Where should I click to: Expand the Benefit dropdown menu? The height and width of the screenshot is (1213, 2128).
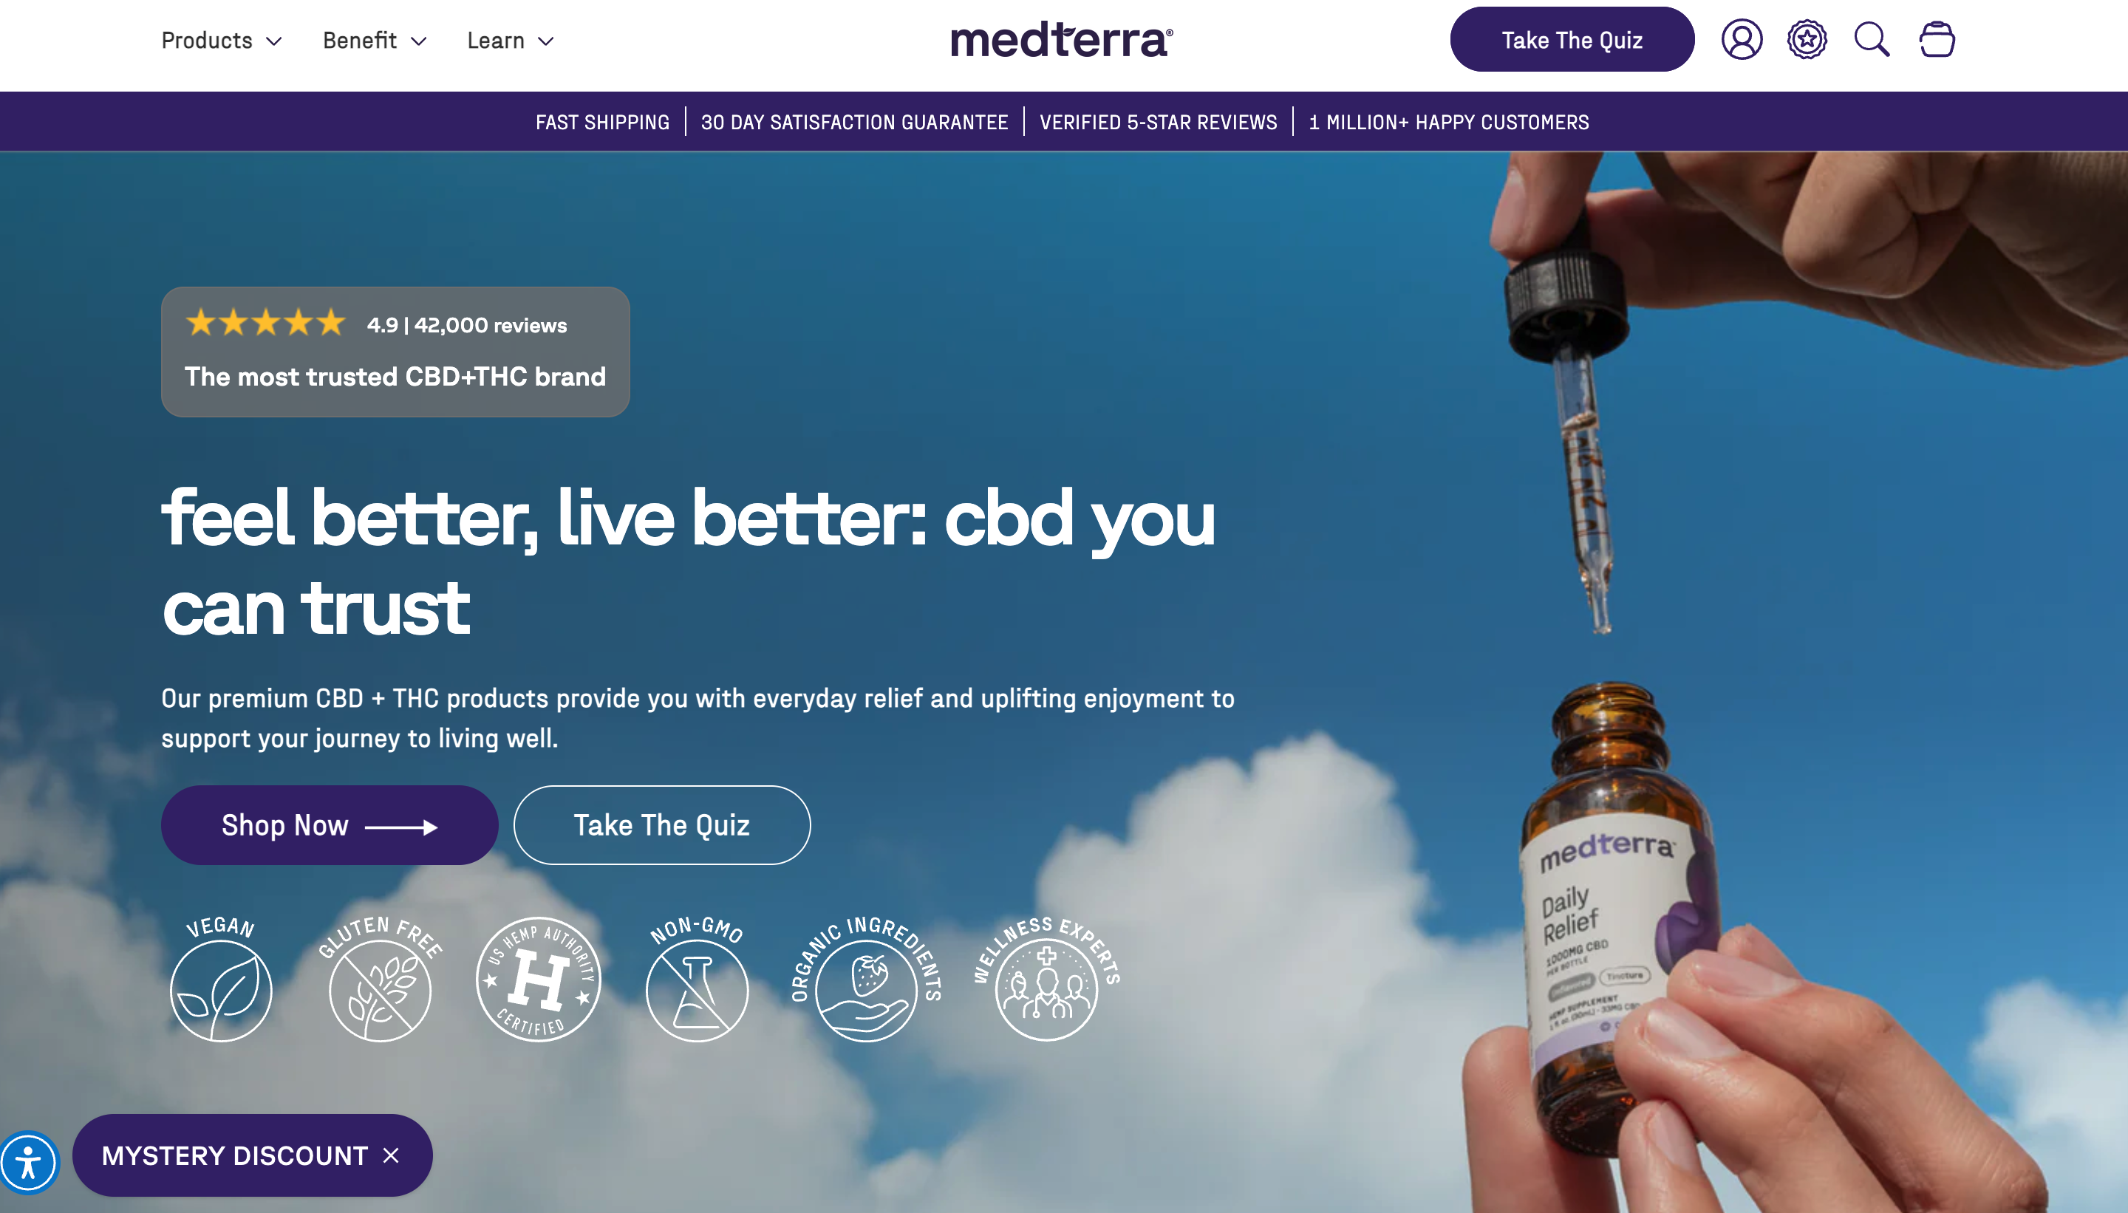(375, 40)
